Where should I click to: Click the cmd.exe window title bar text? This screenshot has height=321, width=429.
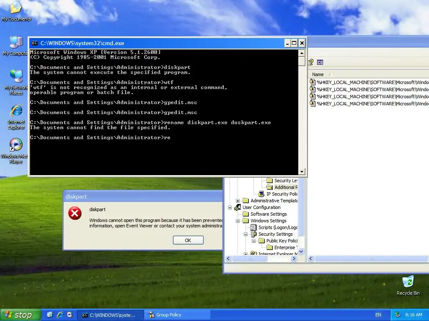pyautogui.click(x=83, y=43)
